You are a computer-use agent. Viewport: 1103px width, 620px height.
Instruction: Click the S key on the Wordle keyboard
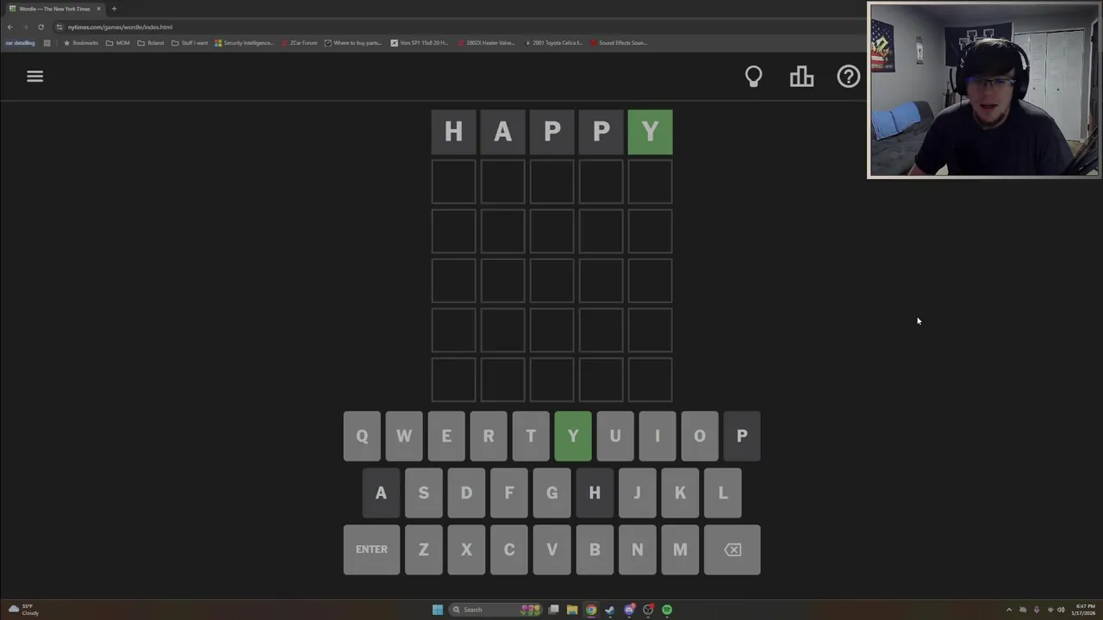click(x=423, y=493)
